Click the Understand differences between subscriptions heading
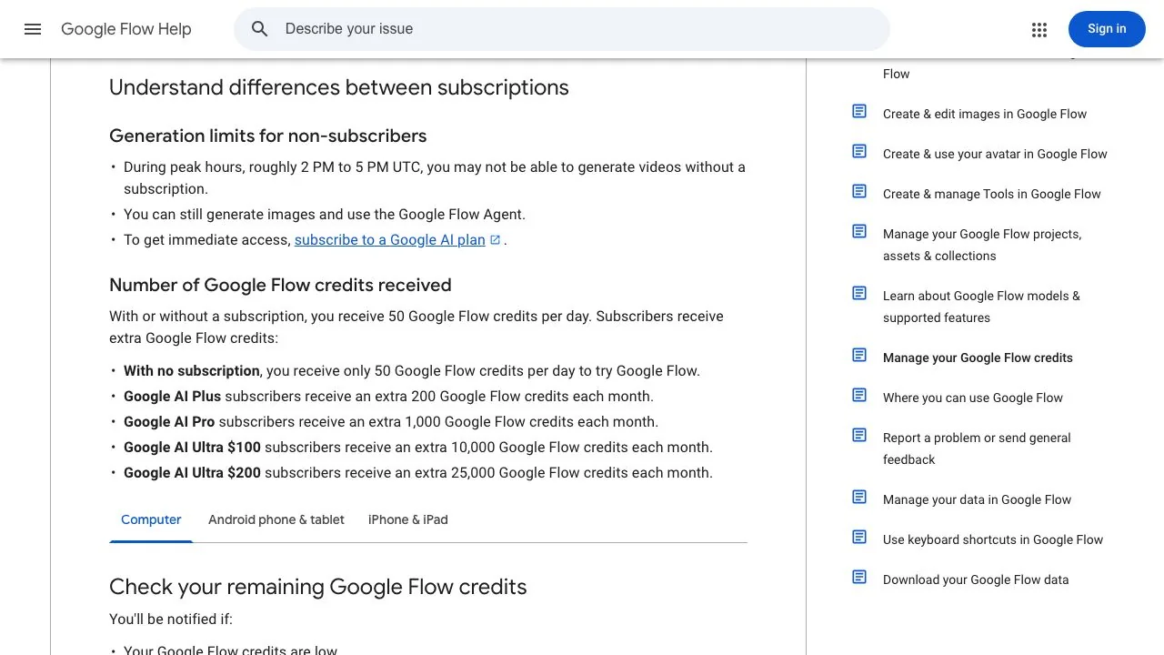Viewport: 1164px width, 655px height. [339, 87]
